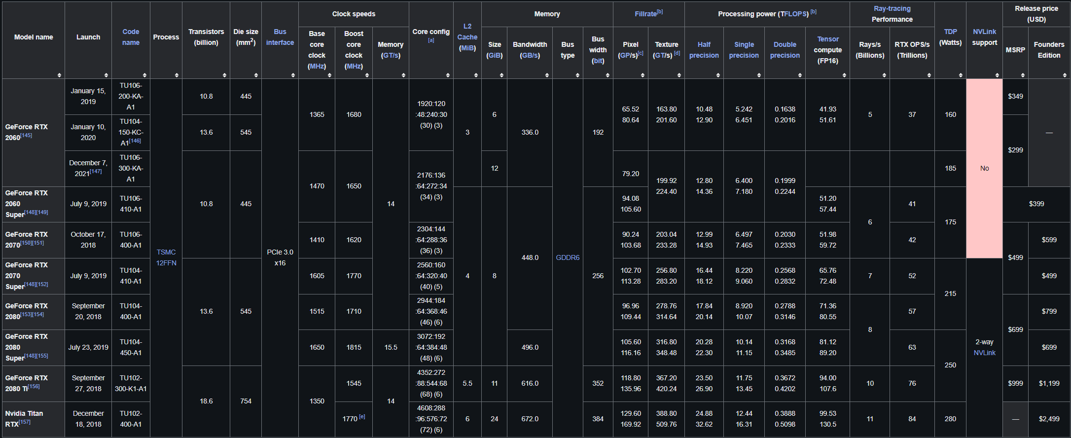
Task: Click the 18.6 transistors value
Action: [206, 401]
